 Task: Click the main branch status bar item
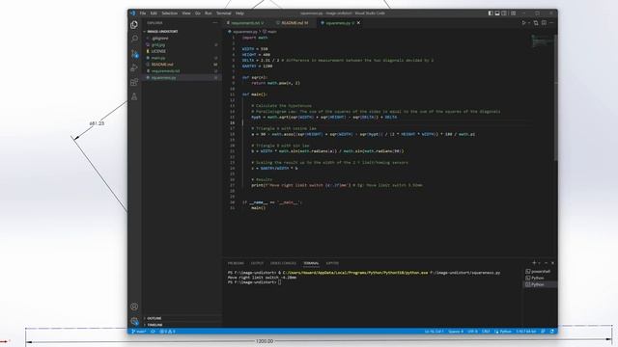pos(138,332)
